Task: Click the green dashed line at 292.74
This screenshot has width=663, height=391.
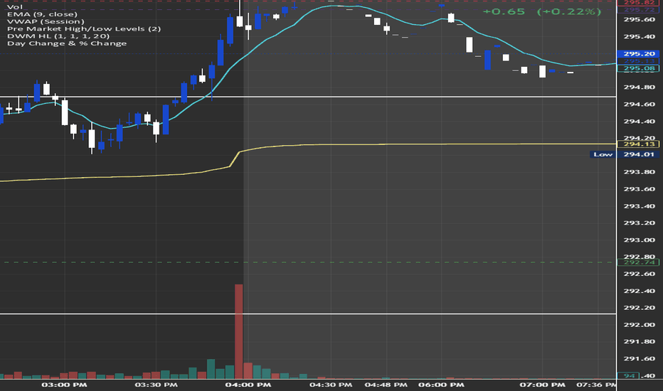Action: tap(308, 262)
